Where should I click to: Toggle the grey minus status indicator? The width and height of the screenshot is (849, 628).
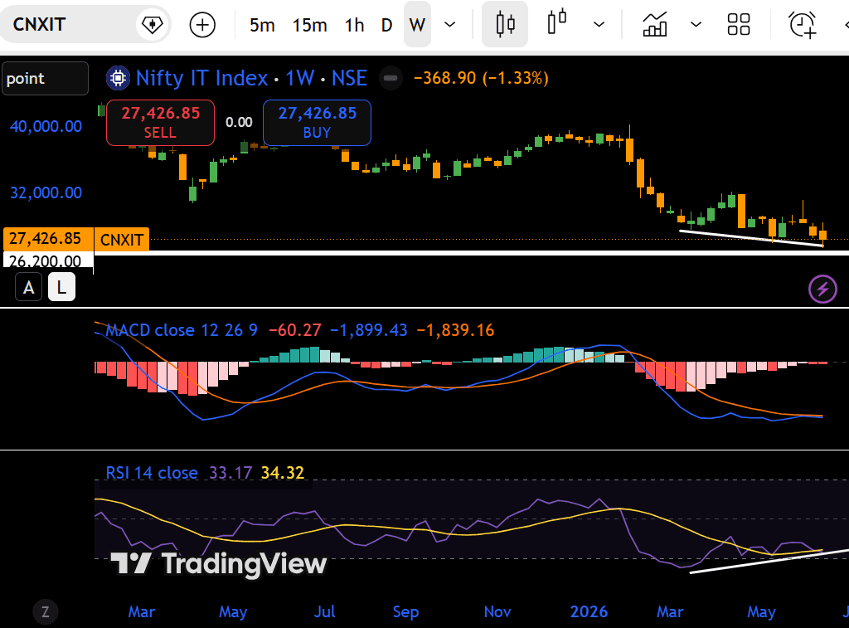391,79
